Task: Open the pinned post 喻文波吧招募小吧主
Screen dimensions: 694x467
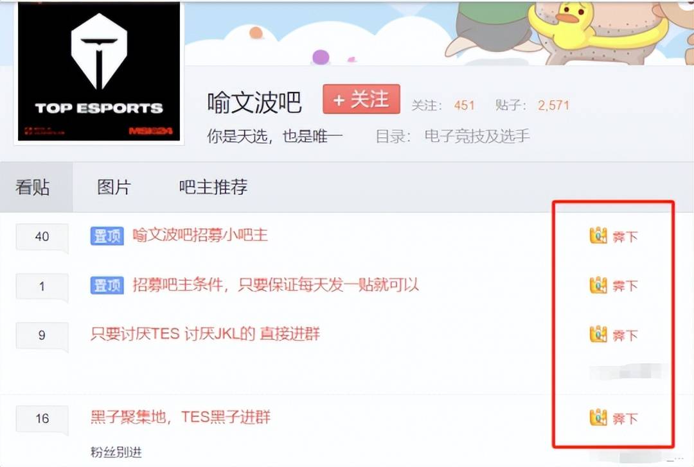Action: click(x=200, y=235)
